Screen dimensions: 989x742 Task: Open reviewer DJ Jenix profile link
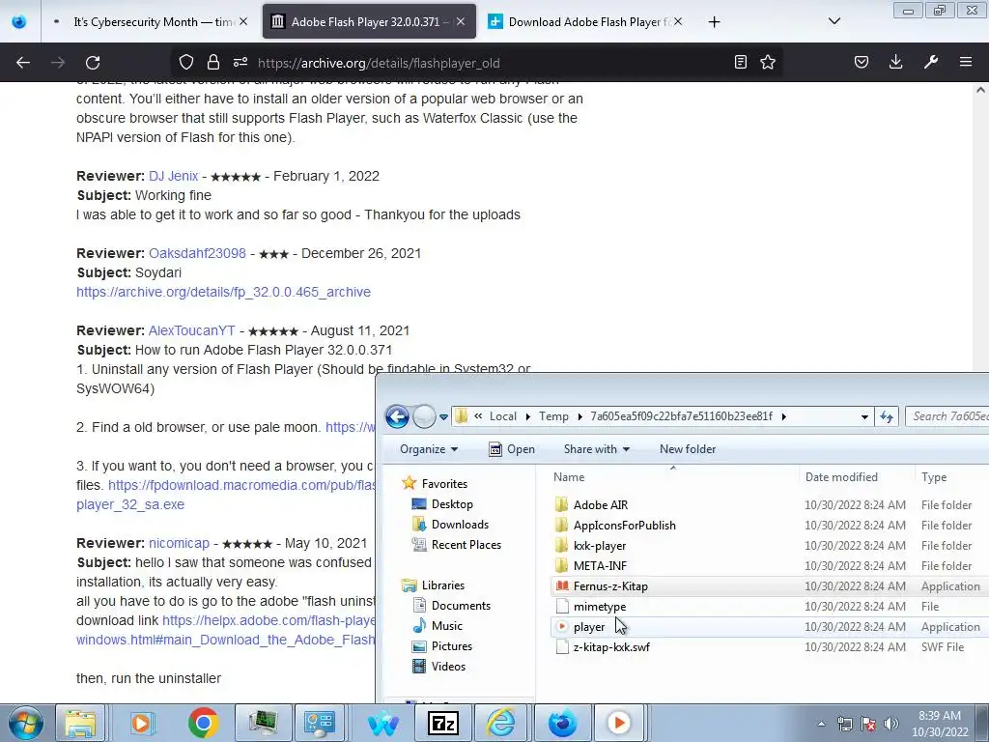click(174, 176)
